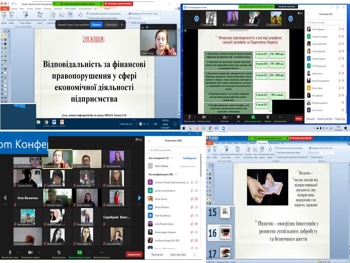
Task: Click Реакции icon in top-right Zoom toolbar
Action: pos(268,117)
